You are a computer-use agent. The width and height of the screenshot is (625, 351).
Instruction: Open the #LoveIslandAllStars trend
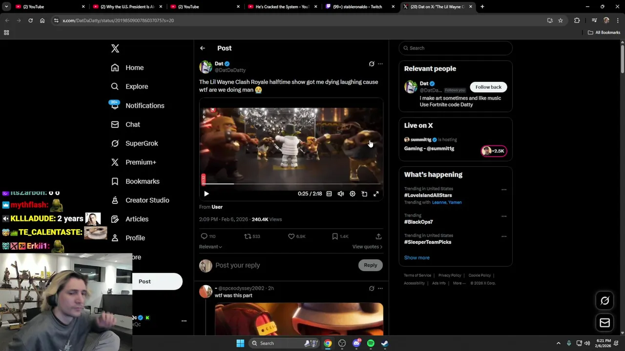428,195
